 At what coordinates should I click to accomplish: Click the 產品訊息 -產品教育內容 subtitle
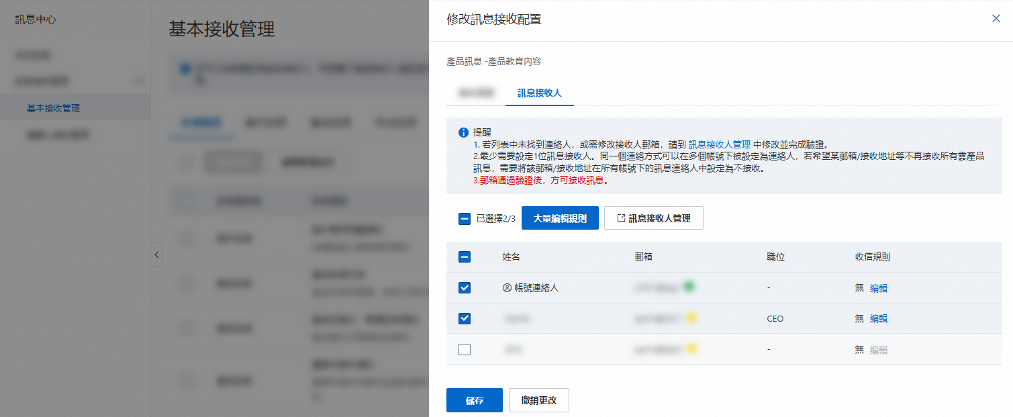point(494,62)
